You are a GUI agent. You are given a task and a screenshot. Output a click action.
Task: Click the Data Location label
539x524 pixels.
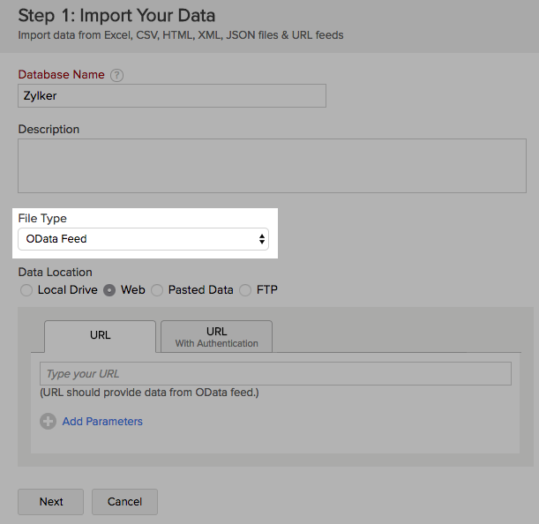pyautogui.click(x=55, y=272)
